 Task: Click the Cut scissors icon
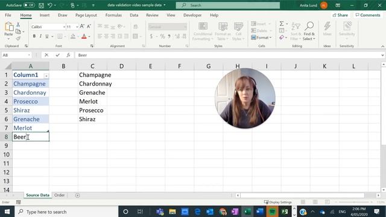(x=18, y=25)
